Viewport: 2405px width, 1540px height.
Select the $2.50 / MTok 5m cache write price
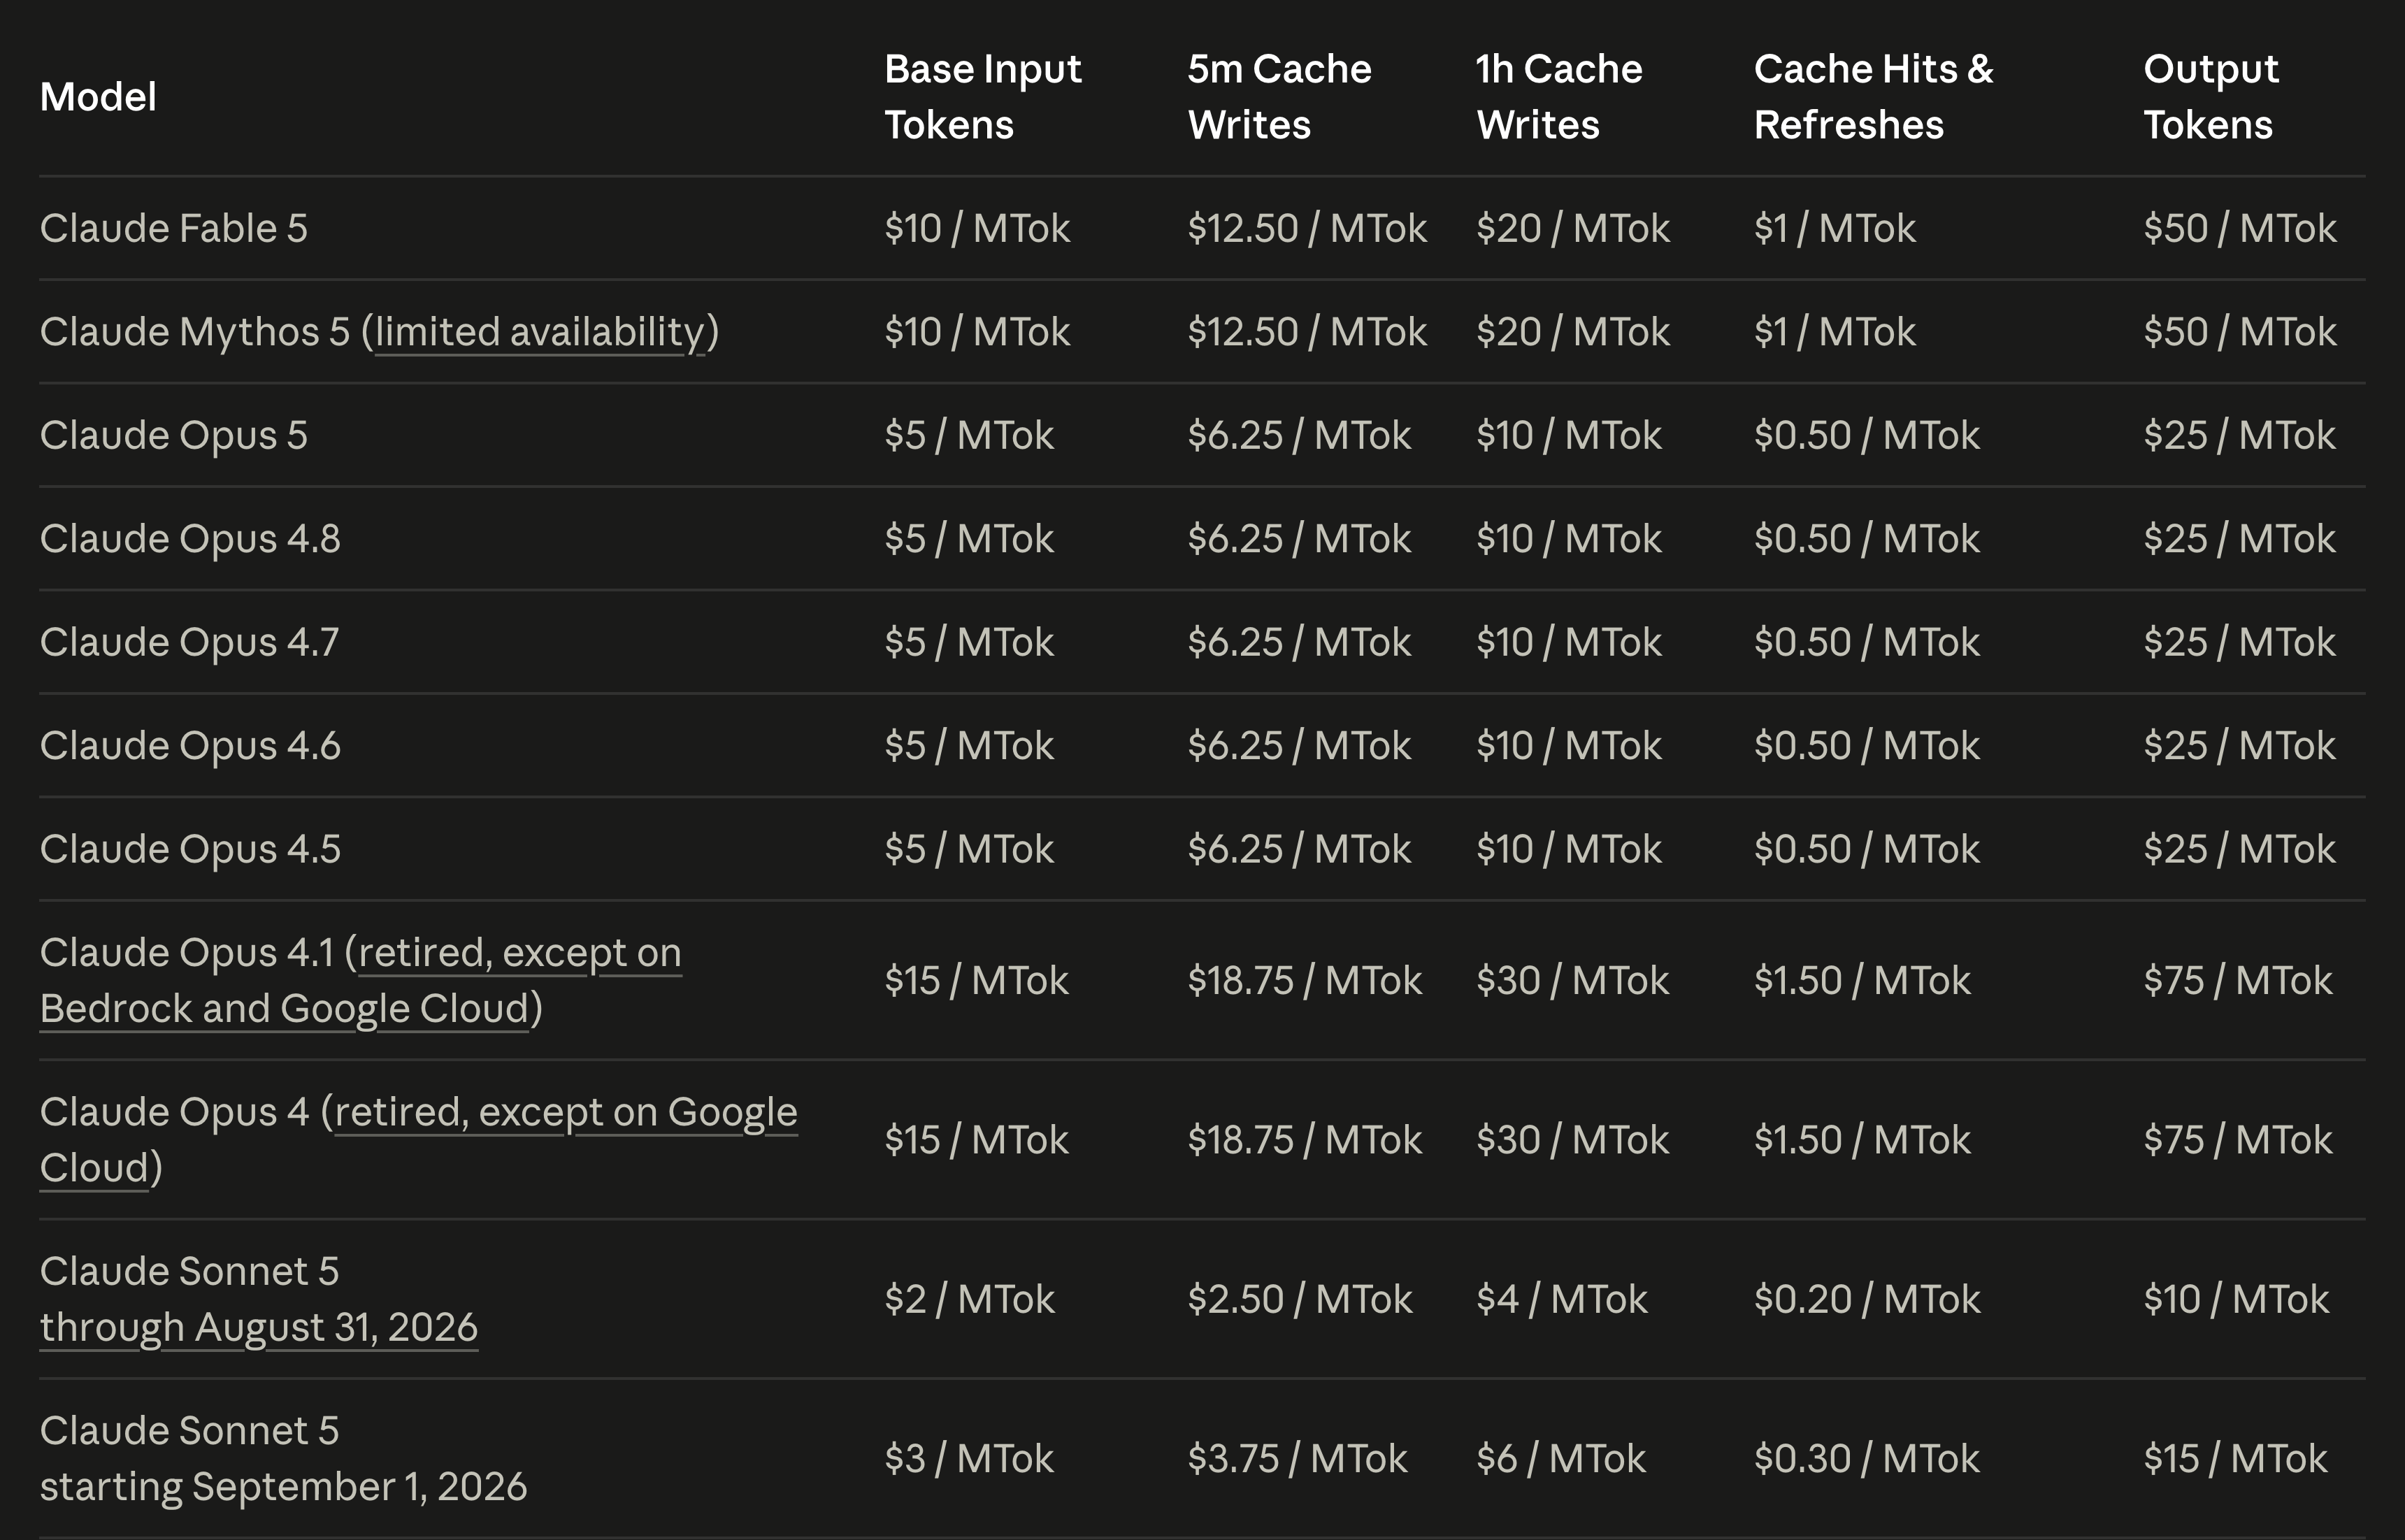pos(1300,1299)
